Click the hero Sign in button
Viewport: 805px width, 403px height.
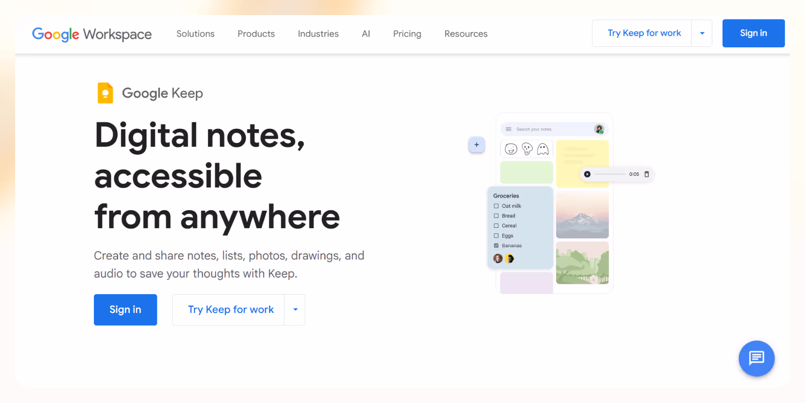(x=125, y=310)
